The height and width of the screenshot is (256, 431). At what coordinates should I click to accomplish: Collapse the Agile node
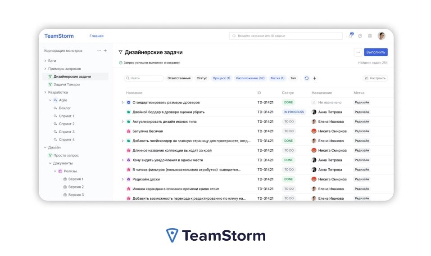pos(50,100)
